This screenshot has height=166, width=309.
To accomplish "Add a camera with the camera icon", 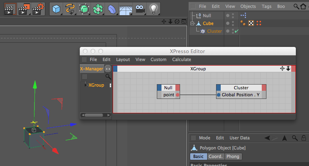I will [140, 9].
